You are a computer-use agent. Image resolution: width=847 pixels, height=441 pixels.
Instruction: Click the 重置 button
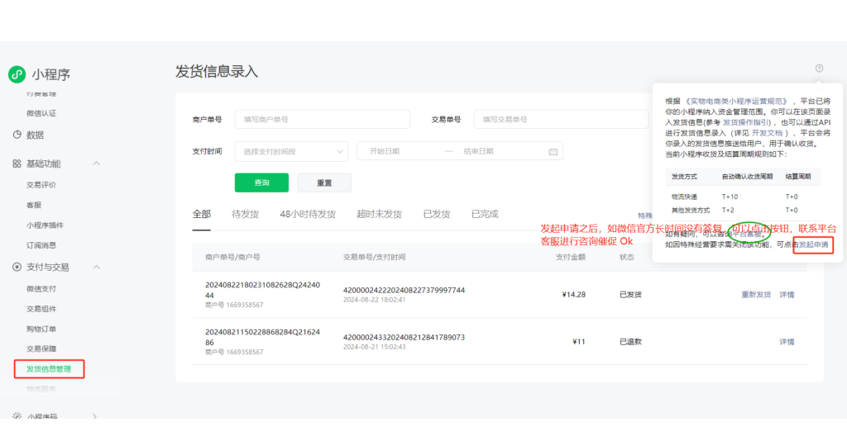click(323, 183)
